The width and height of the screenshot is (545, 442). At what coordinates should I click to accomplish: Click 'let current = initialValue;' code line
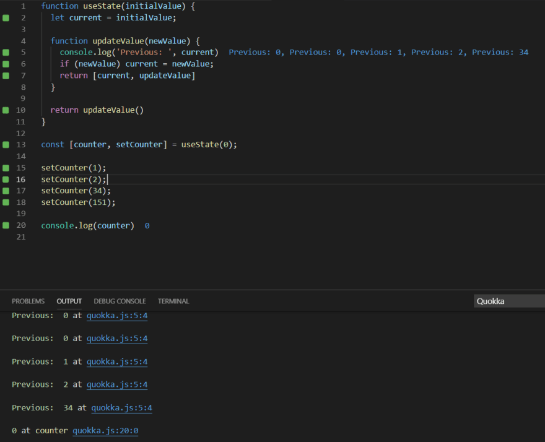pos(113,18)
